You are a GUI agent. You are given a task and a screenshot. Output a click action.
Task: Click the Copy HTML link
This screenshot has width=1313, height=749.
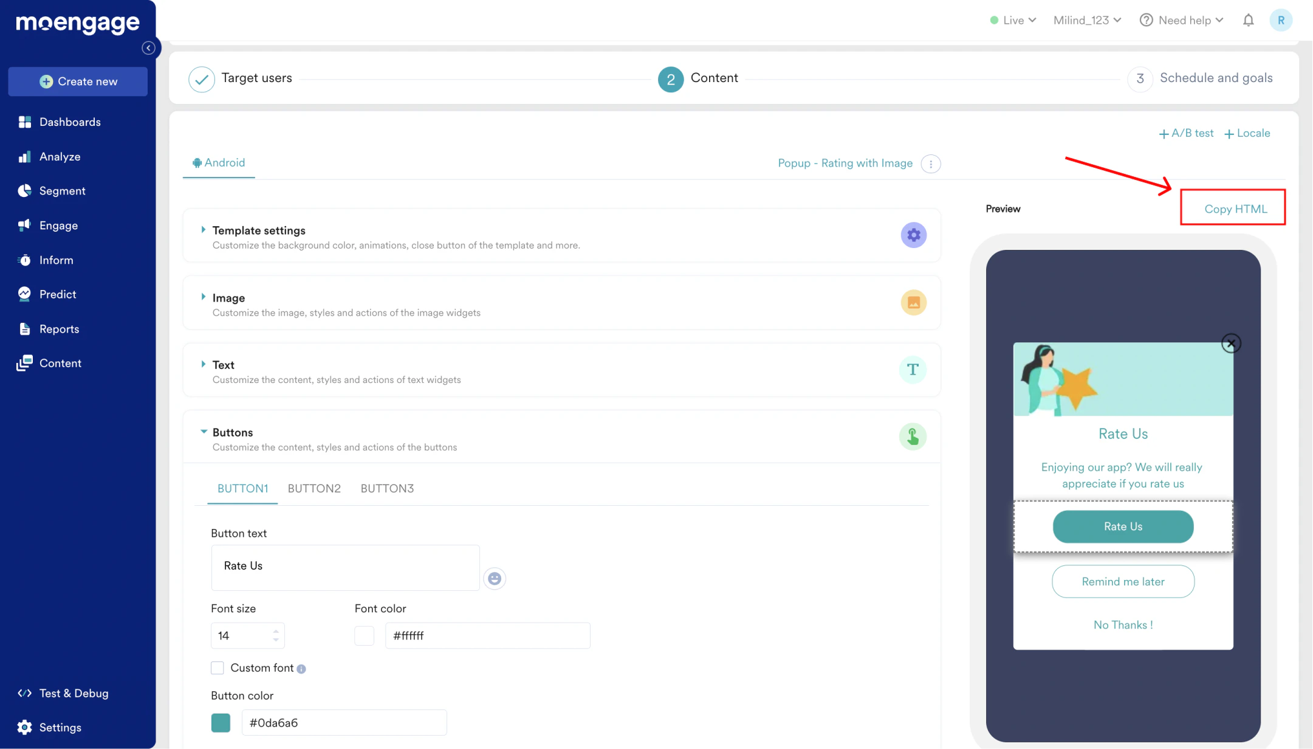pyautogui.click(x=1235, y=209)
